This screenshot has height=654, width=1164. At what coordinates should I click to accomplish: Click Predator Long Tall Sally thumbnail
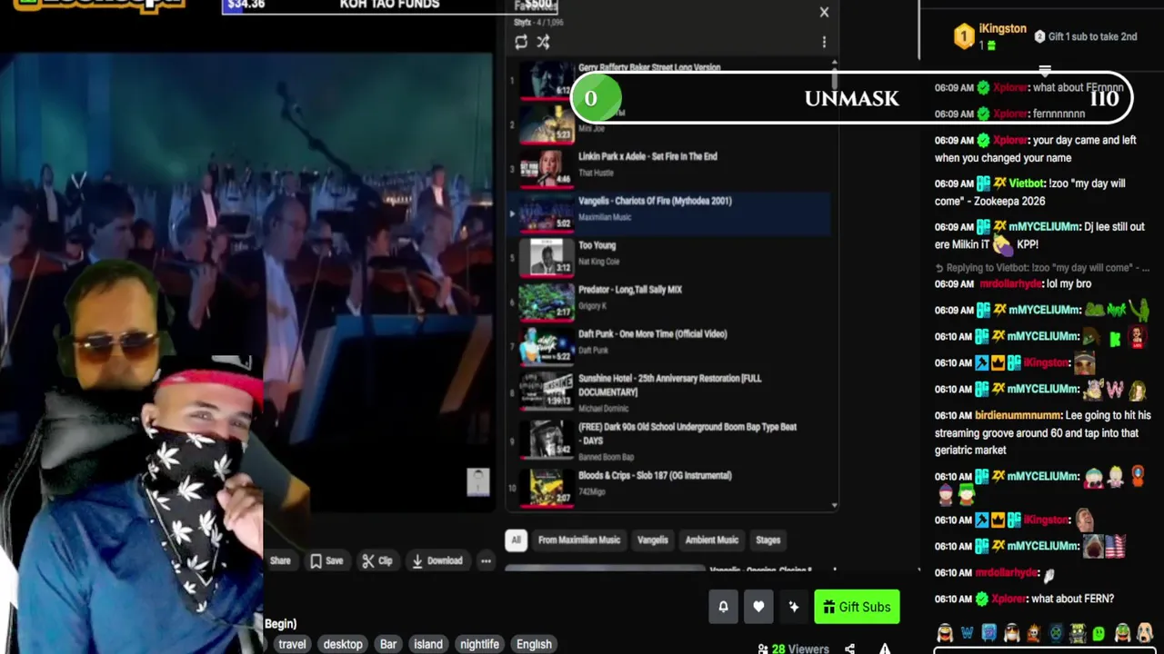point(547,301)
